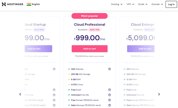The width and height of the screenshot is (178, 108).
Task: Show previous plan with left carousel arrow
Action: [x=20, y=94]
